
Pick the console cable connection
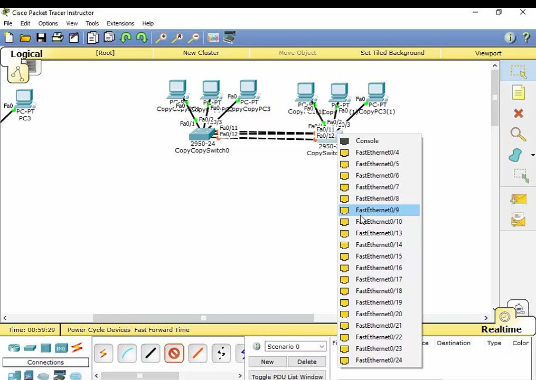[127, 353]
